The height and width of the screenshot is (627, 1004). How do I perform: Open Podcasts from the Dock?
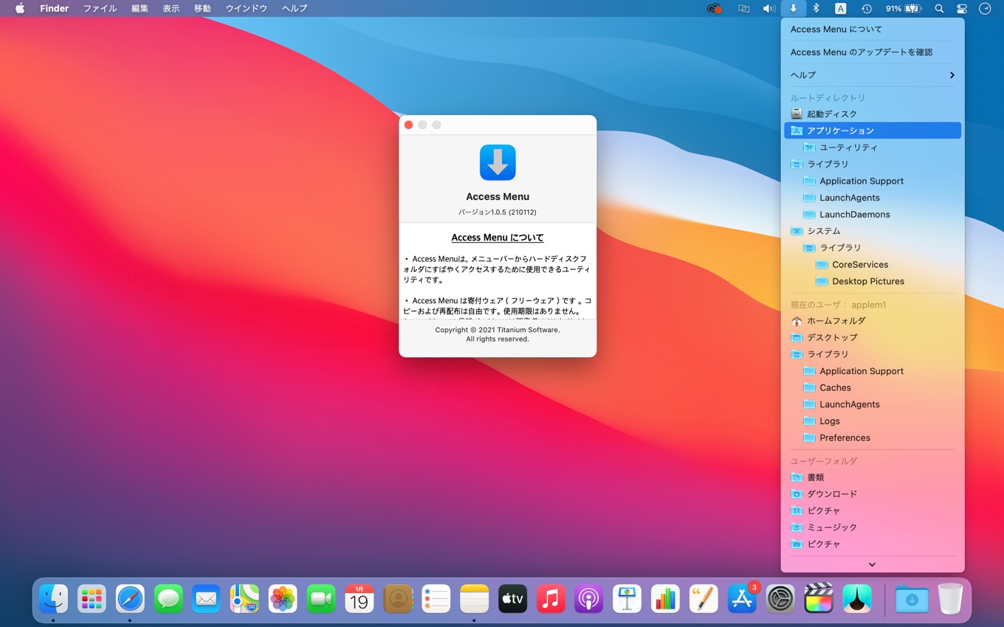click(x=588, y=598)
